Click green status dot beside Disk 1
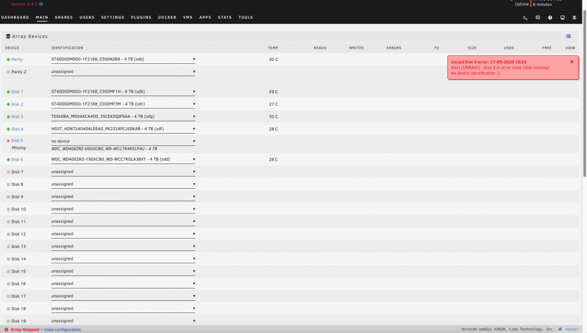 [x=8, y=92]
